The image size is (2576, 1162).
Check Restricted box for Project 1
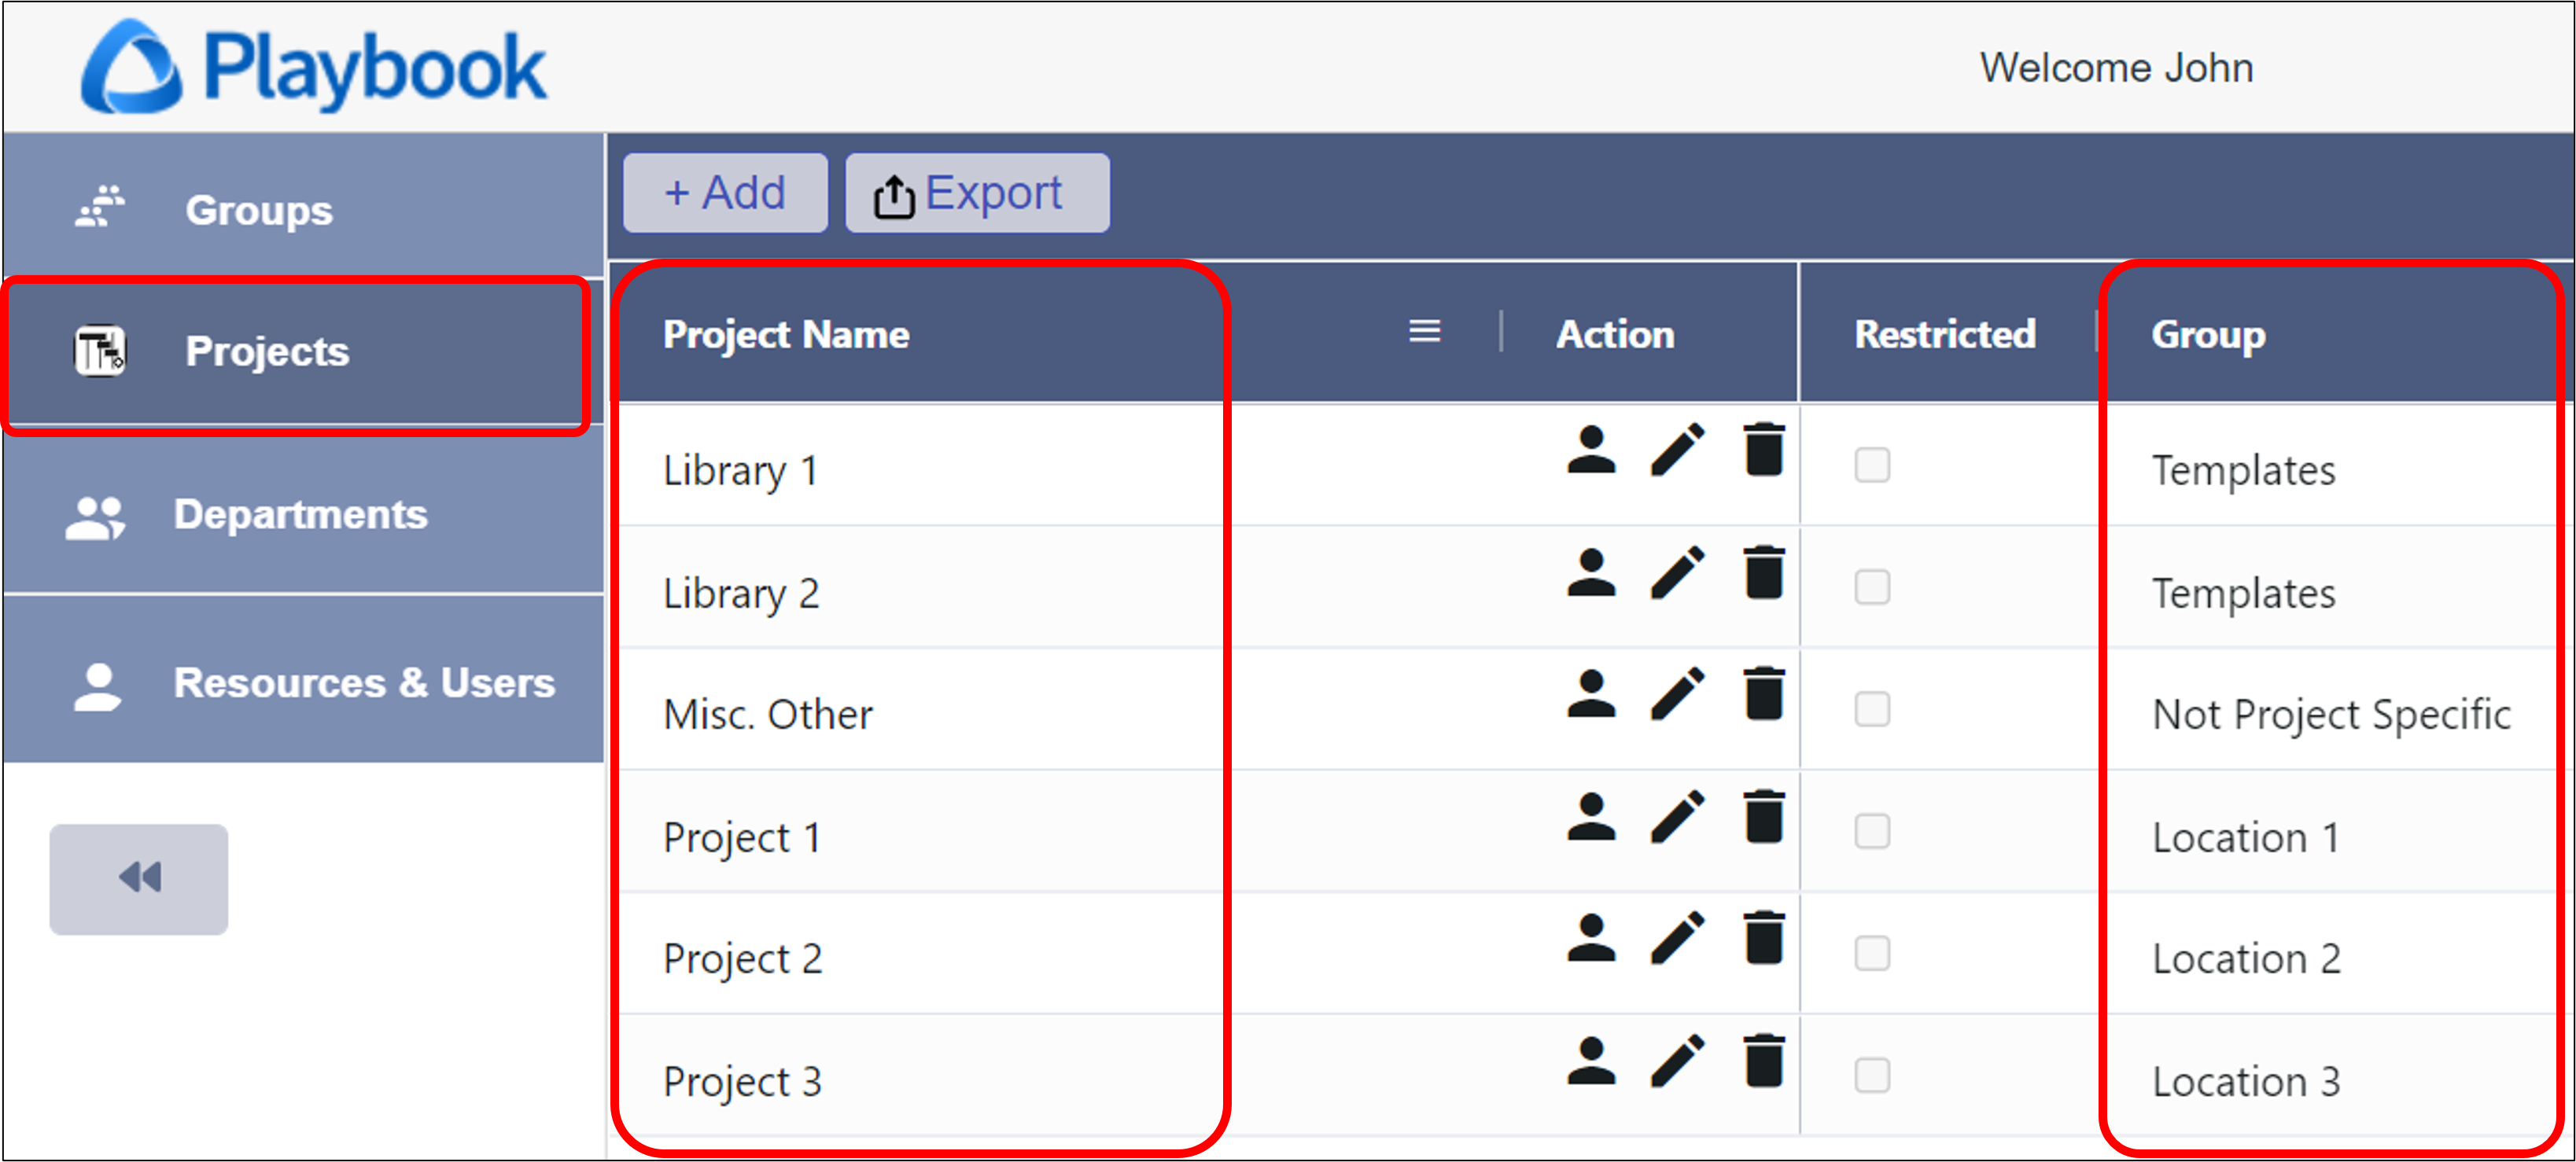(x=1872, y=831)
